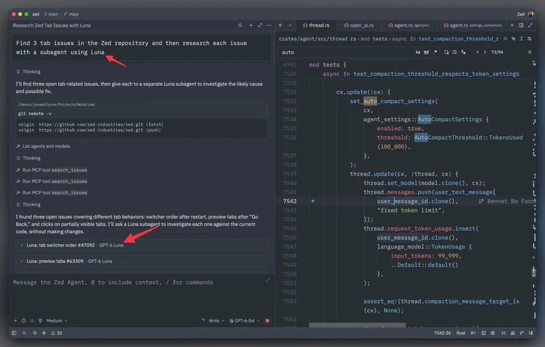Viewport: 545px width, 347px height.
Task: Change the Rust language selector
Action: tap(461, 332)
